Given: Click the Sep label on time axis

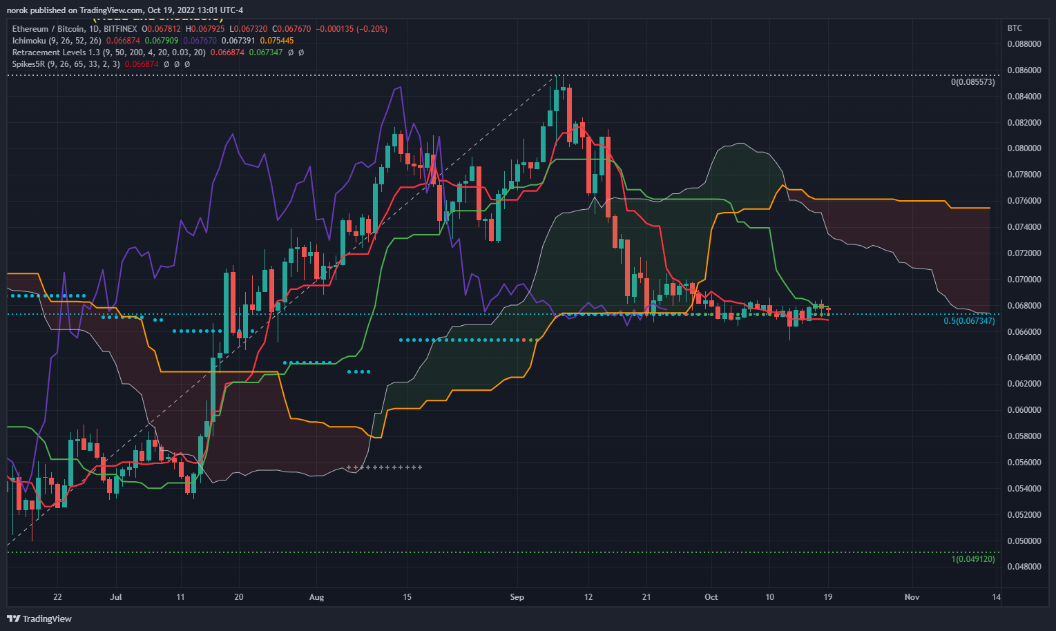Looking at the screenshot, I should (x=517, y=597).
